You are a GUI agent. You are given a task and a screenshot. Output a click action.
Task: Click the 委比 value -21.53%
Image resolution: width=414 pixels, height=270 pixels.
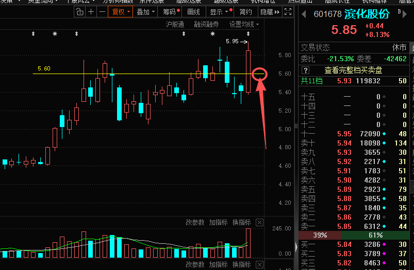pyautogui.click(x=340, y=59)
